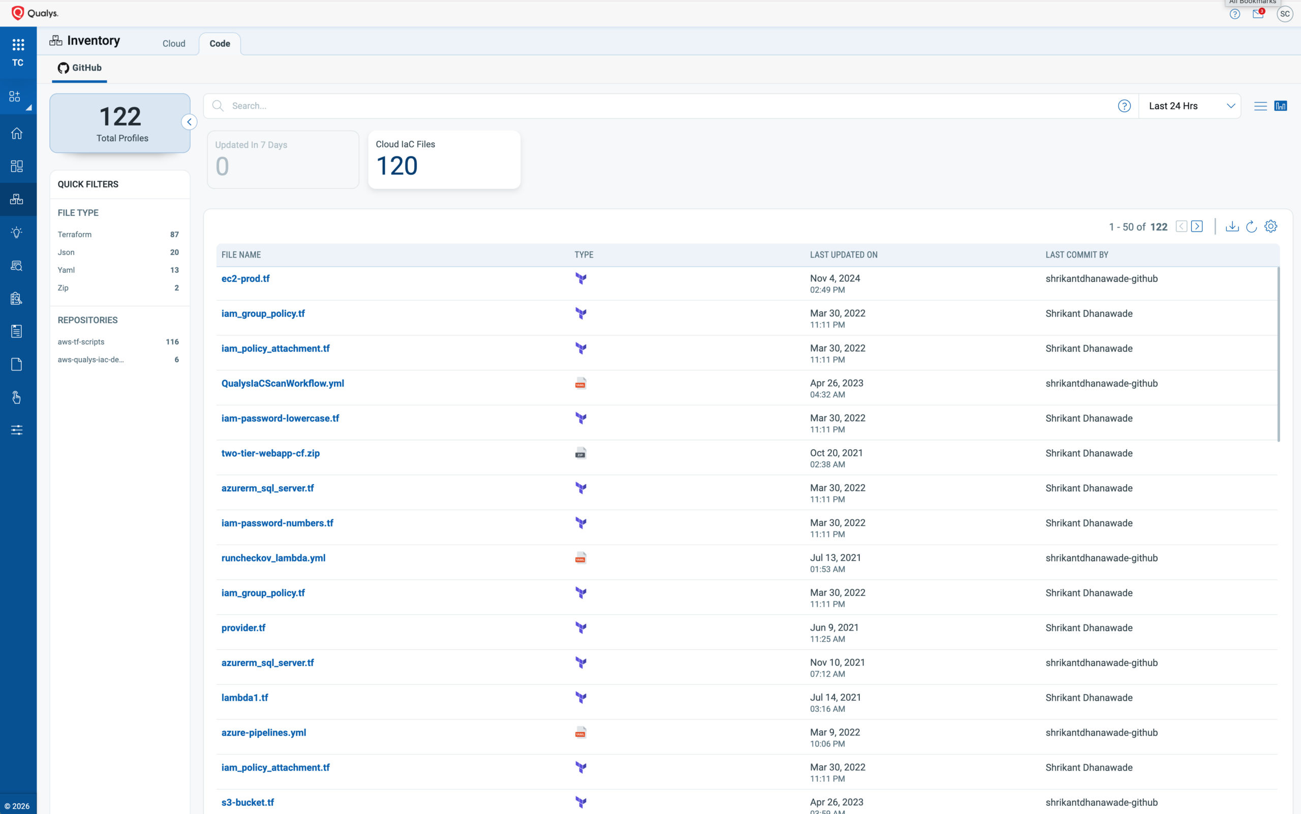This screenshot has width=1301, height=814.
Task: Go to next page of results
Action: coord(1196,227)
